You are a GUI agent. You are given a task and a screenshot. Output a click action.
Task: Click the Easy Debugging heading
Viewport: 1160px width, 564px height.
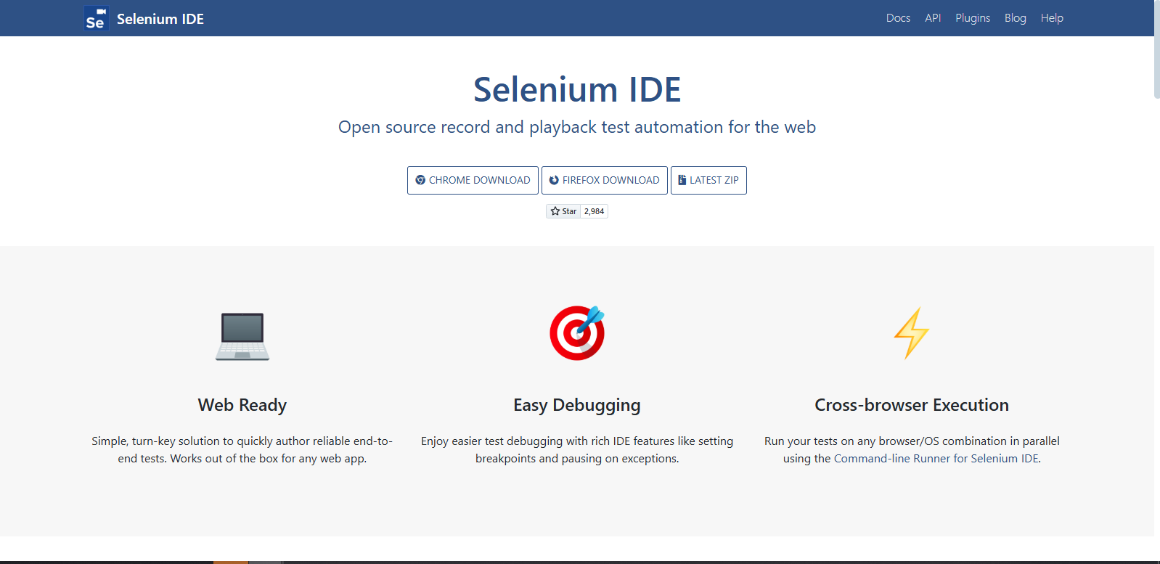(577, 405)
